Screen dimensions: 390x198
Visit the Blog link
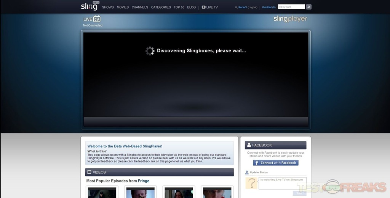click(191, 7)
